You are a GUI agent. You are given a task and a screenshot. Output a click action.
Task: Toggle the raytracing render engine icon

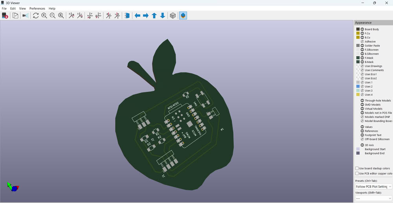[x=25, y=16]
